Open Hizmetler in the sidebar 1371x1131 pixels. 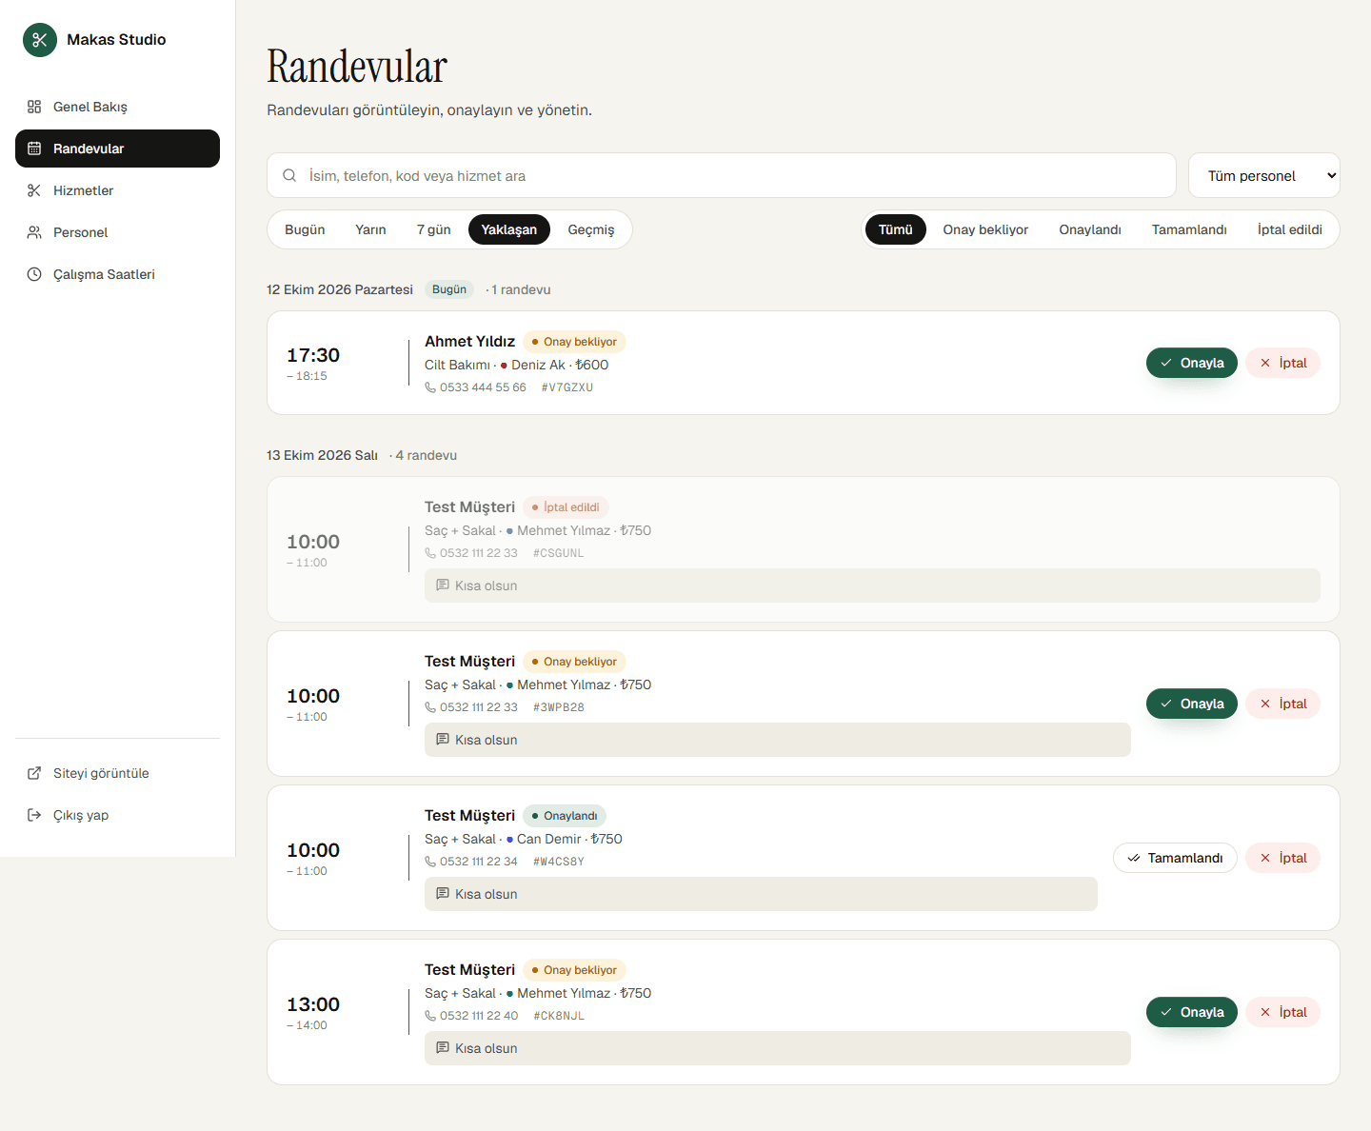click(x=117, y=190)
